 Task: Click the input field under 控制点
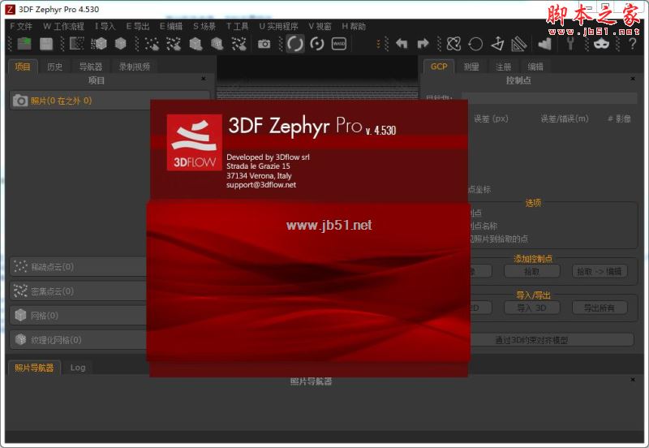(549, 98)
